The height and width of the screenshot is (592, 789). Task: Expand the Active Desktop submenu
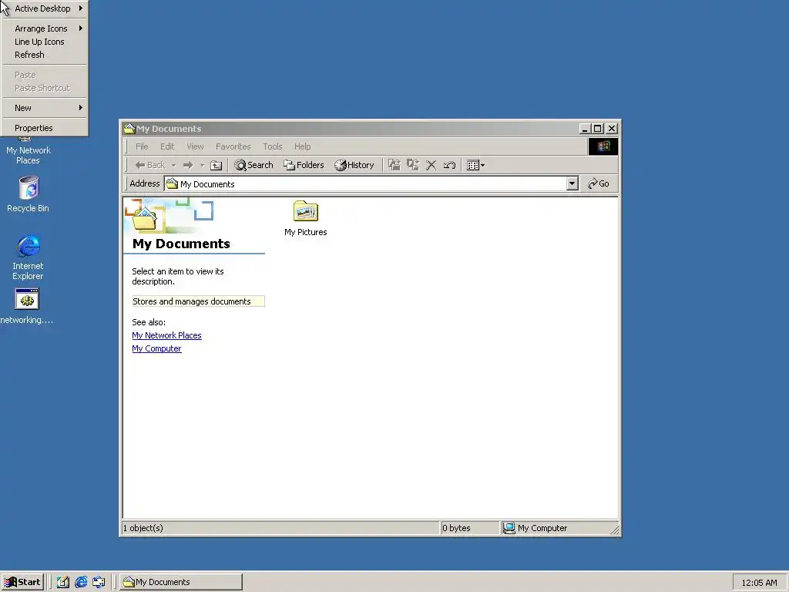tap(45, 8)
